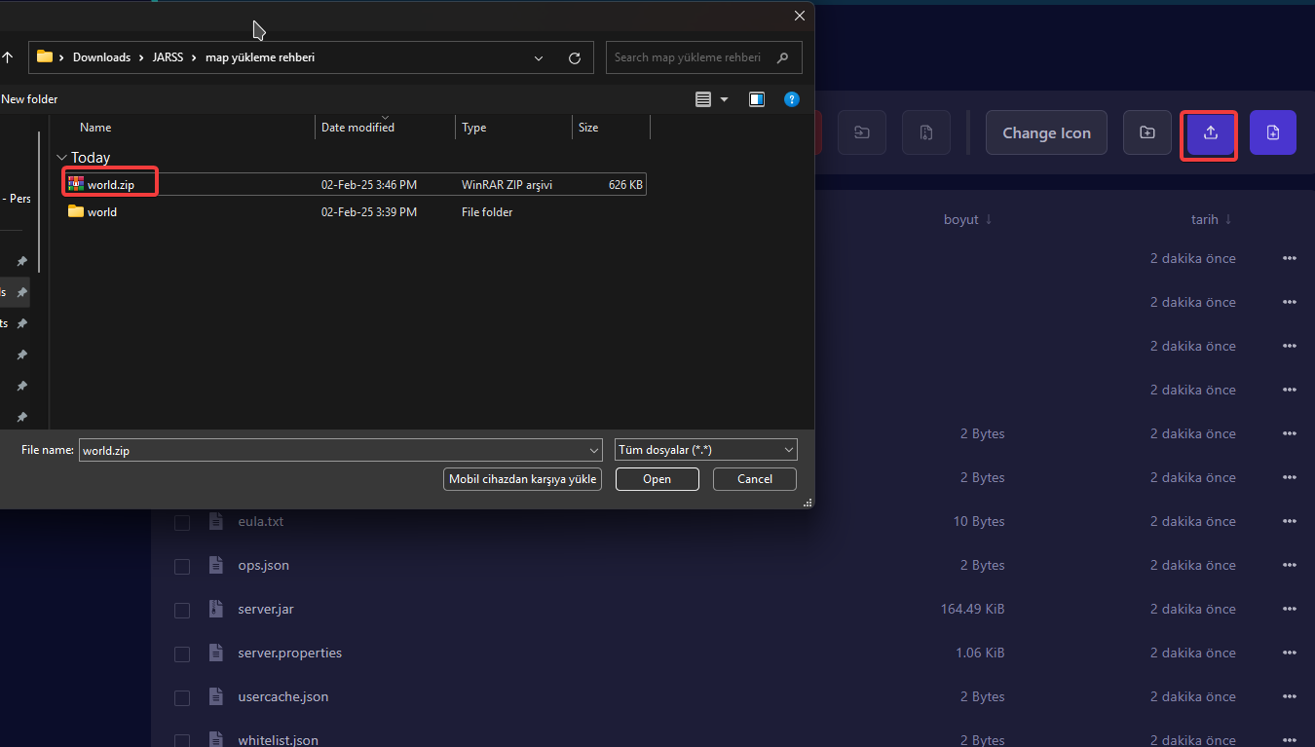
Task: Select the server.jar checkbox
Action: [x=182, y=611]
